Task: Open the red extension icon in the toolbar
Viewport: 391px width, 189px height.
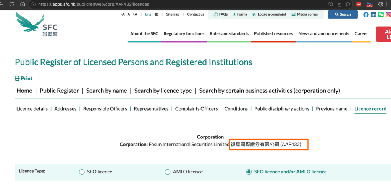Action: click(359, 4)
